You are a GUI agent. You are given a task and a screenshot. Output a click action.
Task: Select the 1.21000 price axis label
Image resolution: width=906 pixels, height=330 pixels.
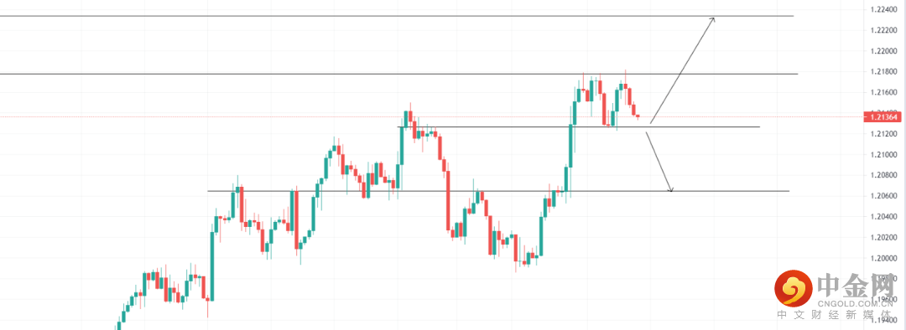click(x=883, y=155)
